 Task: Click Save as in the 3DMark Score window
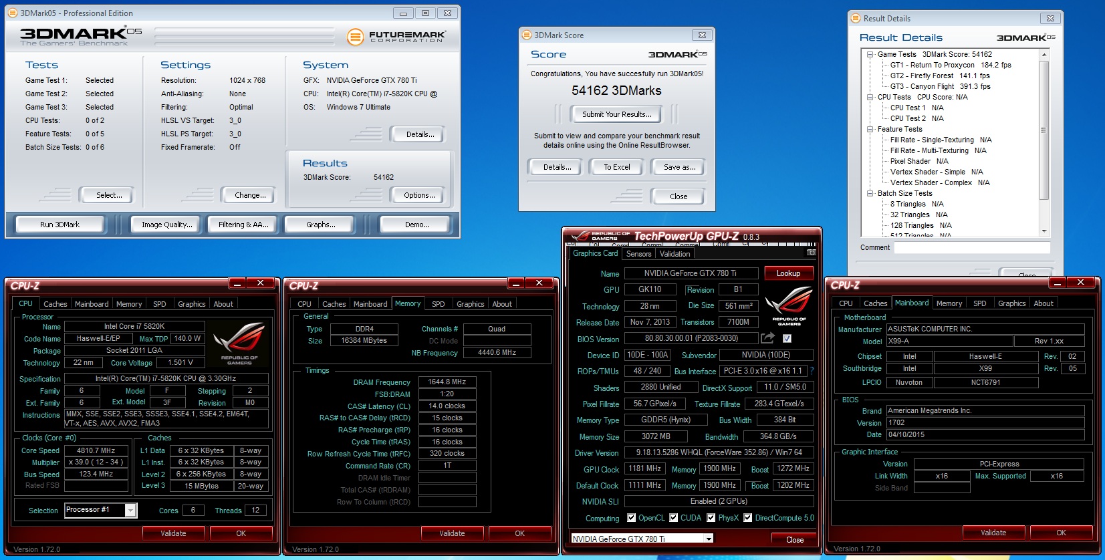679,167
